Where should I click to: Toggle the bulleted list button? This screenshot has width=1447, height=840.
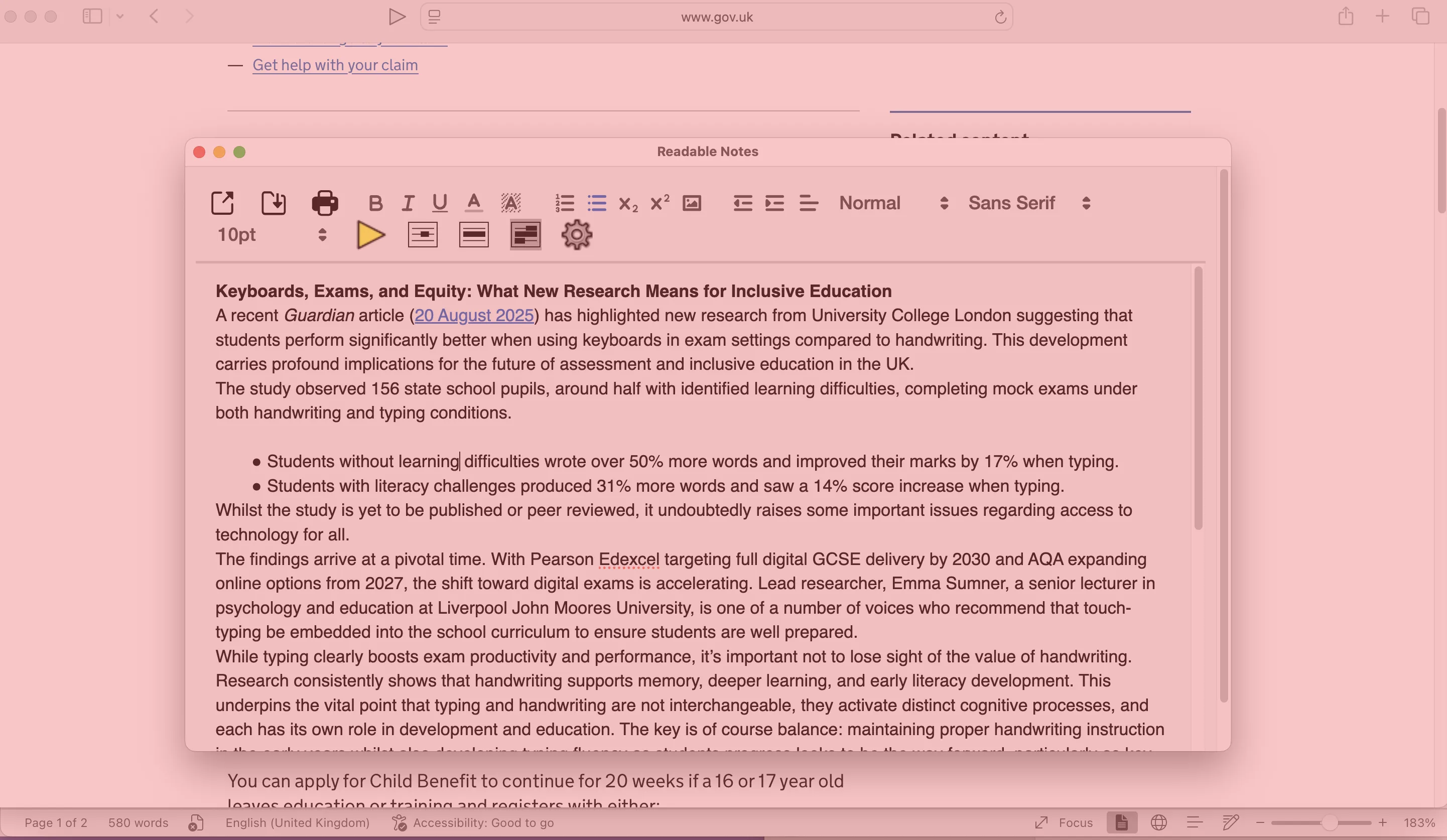[597, 203]
